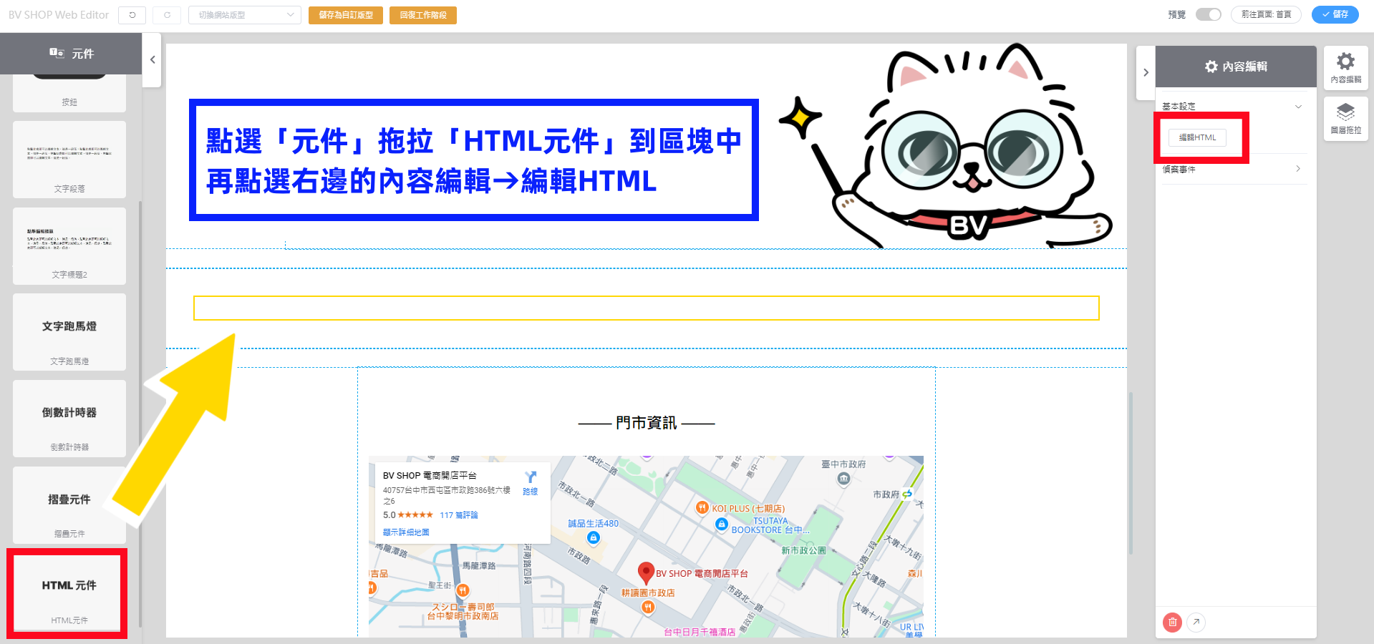This screenshot has width=1374, height=644.
Task: Click the TSUTAYA BOOKSTORE shopping pin
Action: [722, 525]
